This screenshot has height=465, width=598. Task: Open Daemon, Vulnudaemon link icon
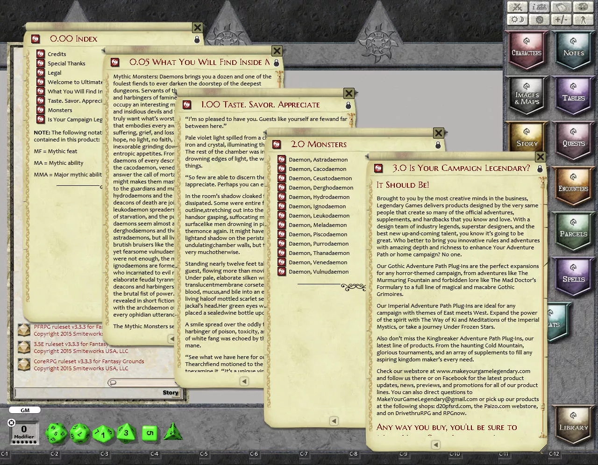tap(281, 271)
